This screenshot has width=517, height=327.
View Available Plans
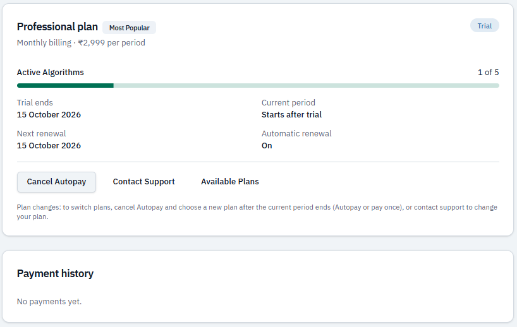230,182
